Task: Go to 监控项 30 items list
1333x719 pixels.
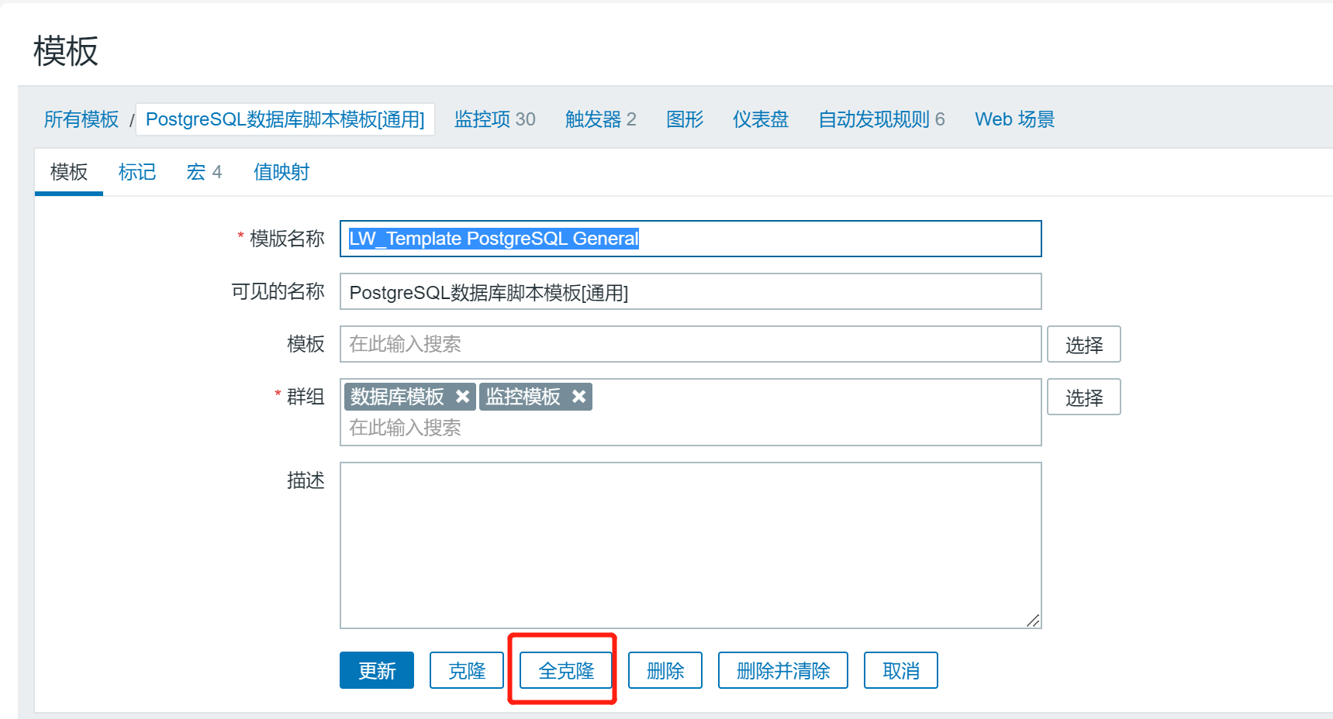Action: [x=495, y=119]
